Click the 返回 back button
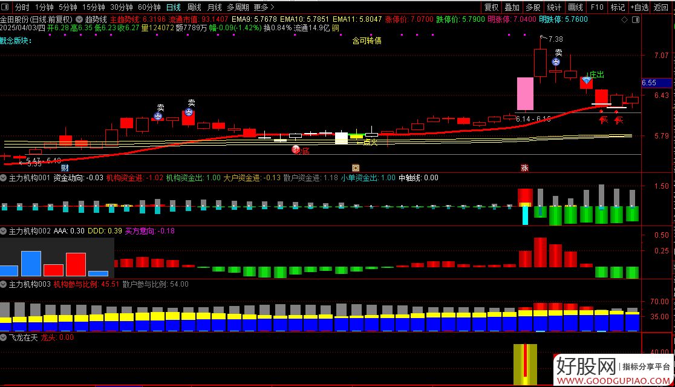 661,7
